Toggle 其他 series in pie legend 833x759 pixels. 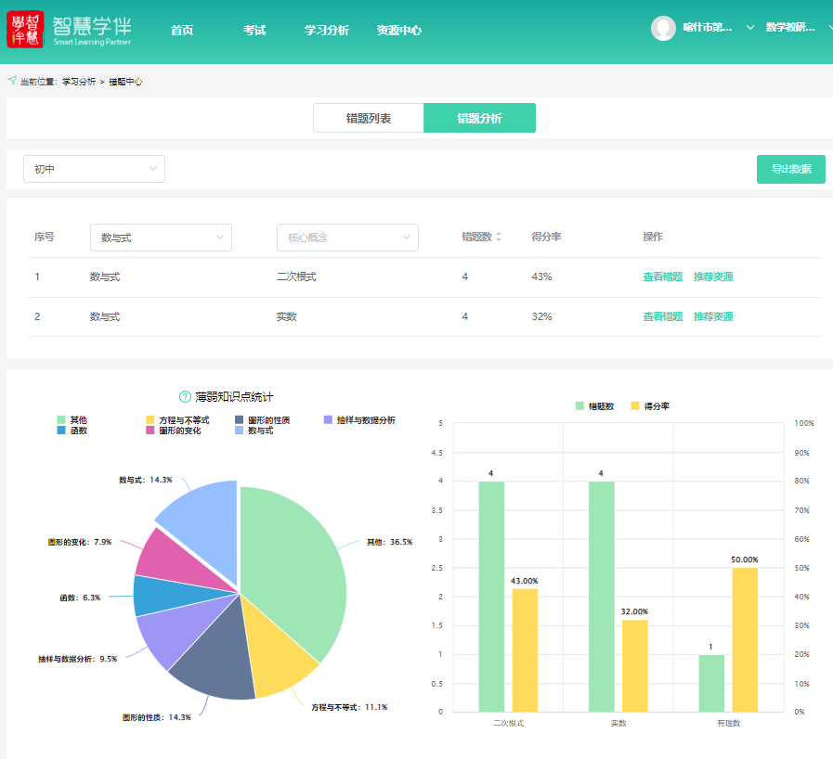(72, 420)
